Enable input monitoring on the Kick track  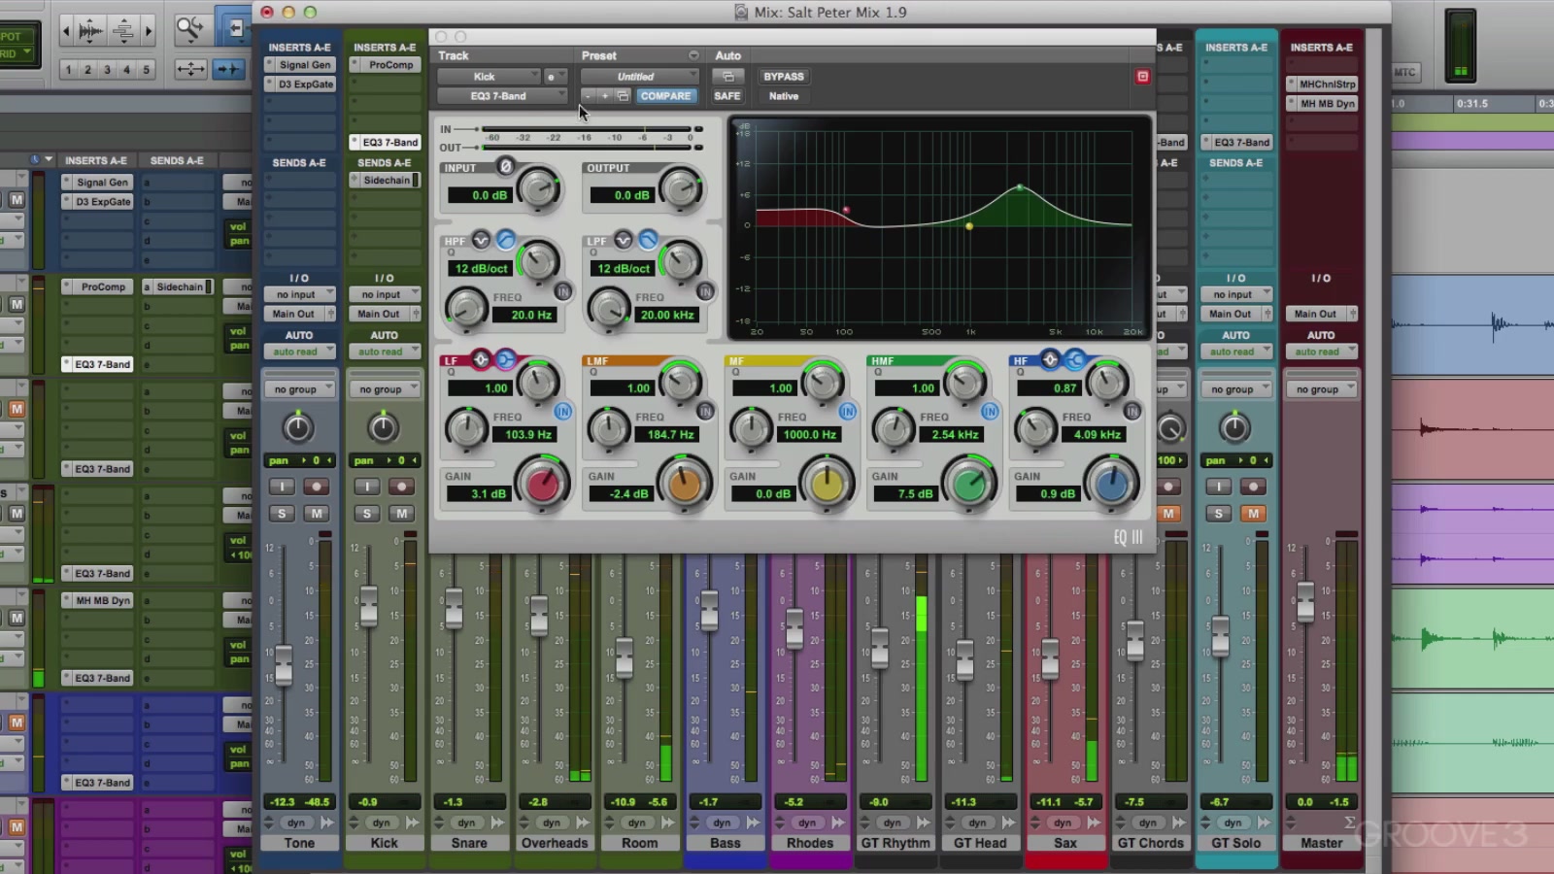coord(366,487)
